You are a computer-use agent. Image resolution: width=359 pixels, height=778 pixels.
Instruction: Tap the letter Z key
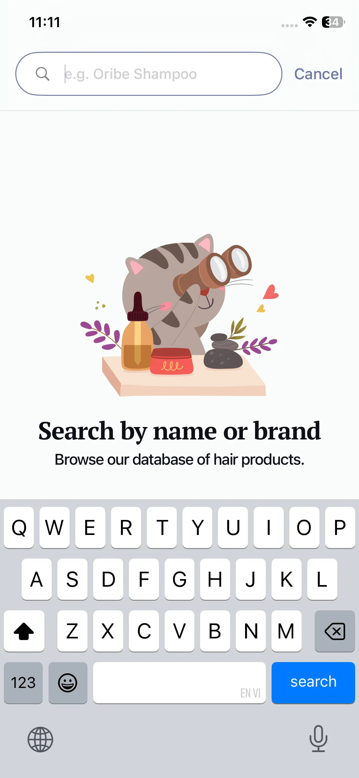[x=72, y=631]
